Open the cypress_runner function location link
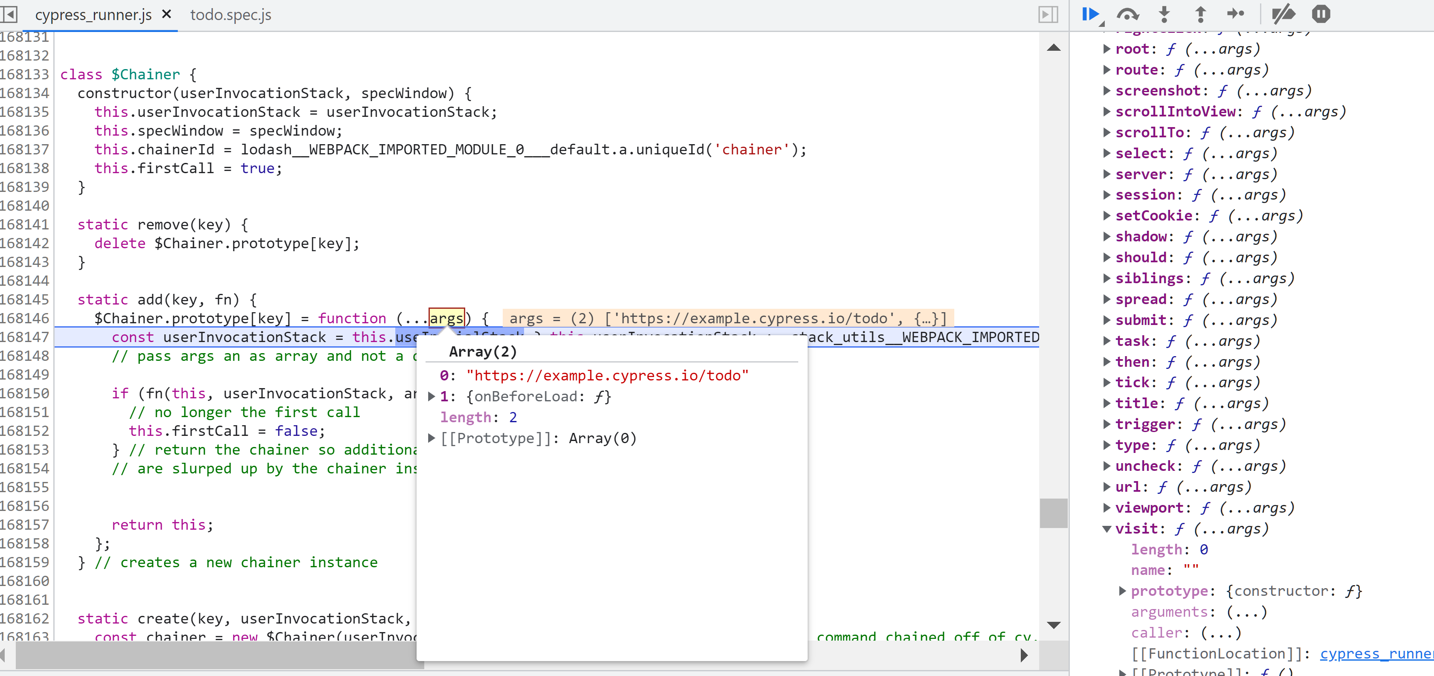Viewport: 1434px width, 676px height. click(x=1376, y=654)
